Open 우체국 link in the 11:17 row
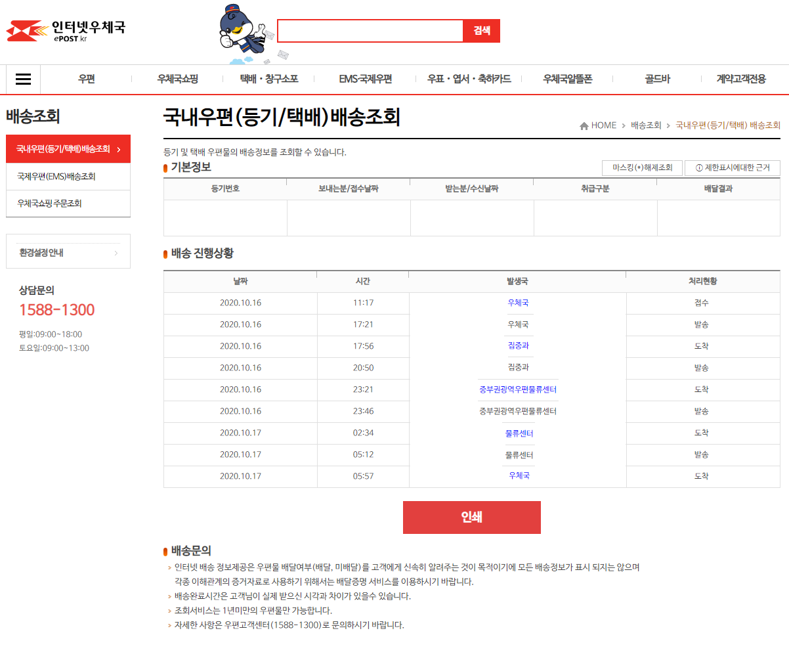Screen dimensions: 789x660 tap(518, 303)
